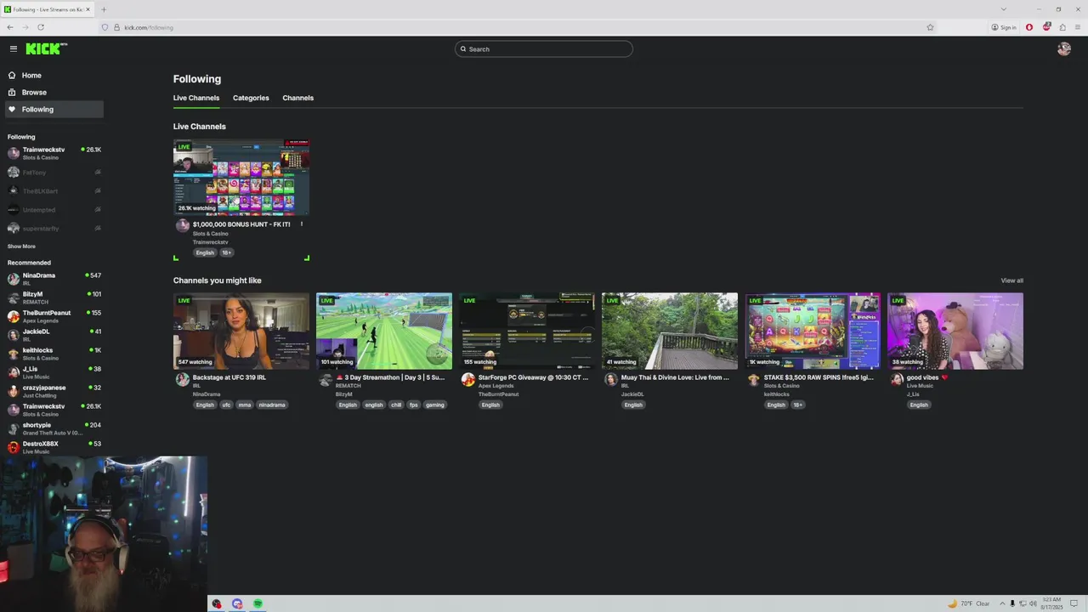Screen dimensions: 1088x612
Task: Open options menu on Trainwreckstv stream card
Action: pyautogui.click(x=302, y=224)
